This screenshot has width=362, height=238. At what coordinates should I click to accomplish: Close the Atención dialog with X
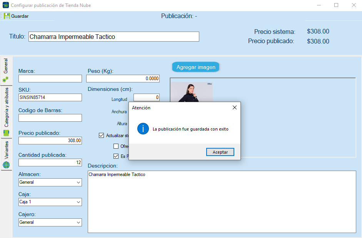[x=235, y=107]
